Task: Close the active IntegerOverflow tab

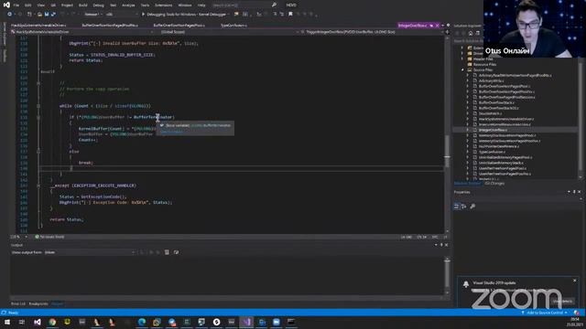Action: click(x=437, y=26)
